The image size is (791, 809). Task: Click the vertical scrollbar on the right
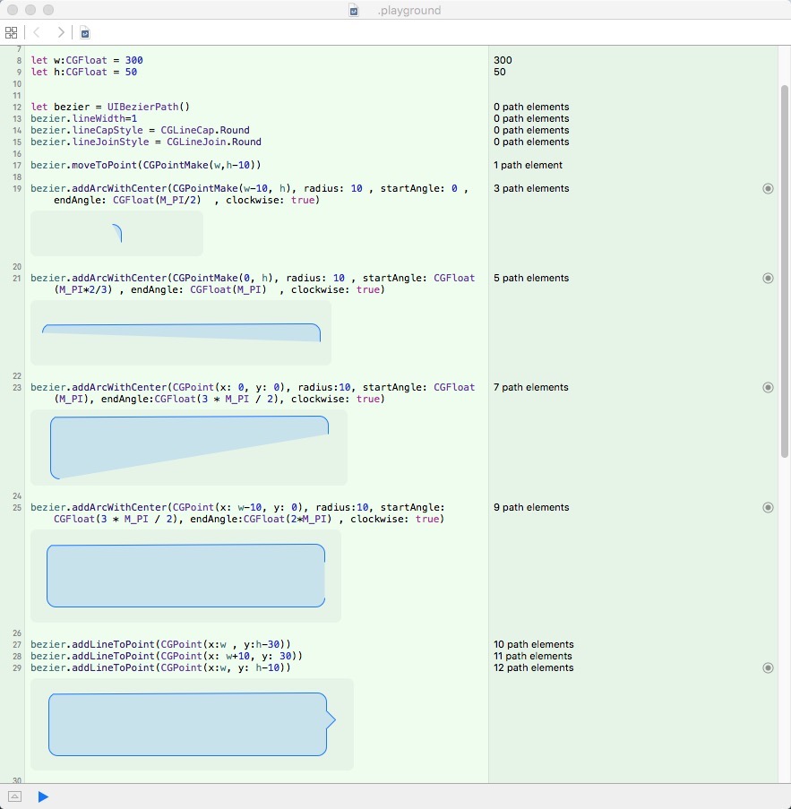click(785, 269)
